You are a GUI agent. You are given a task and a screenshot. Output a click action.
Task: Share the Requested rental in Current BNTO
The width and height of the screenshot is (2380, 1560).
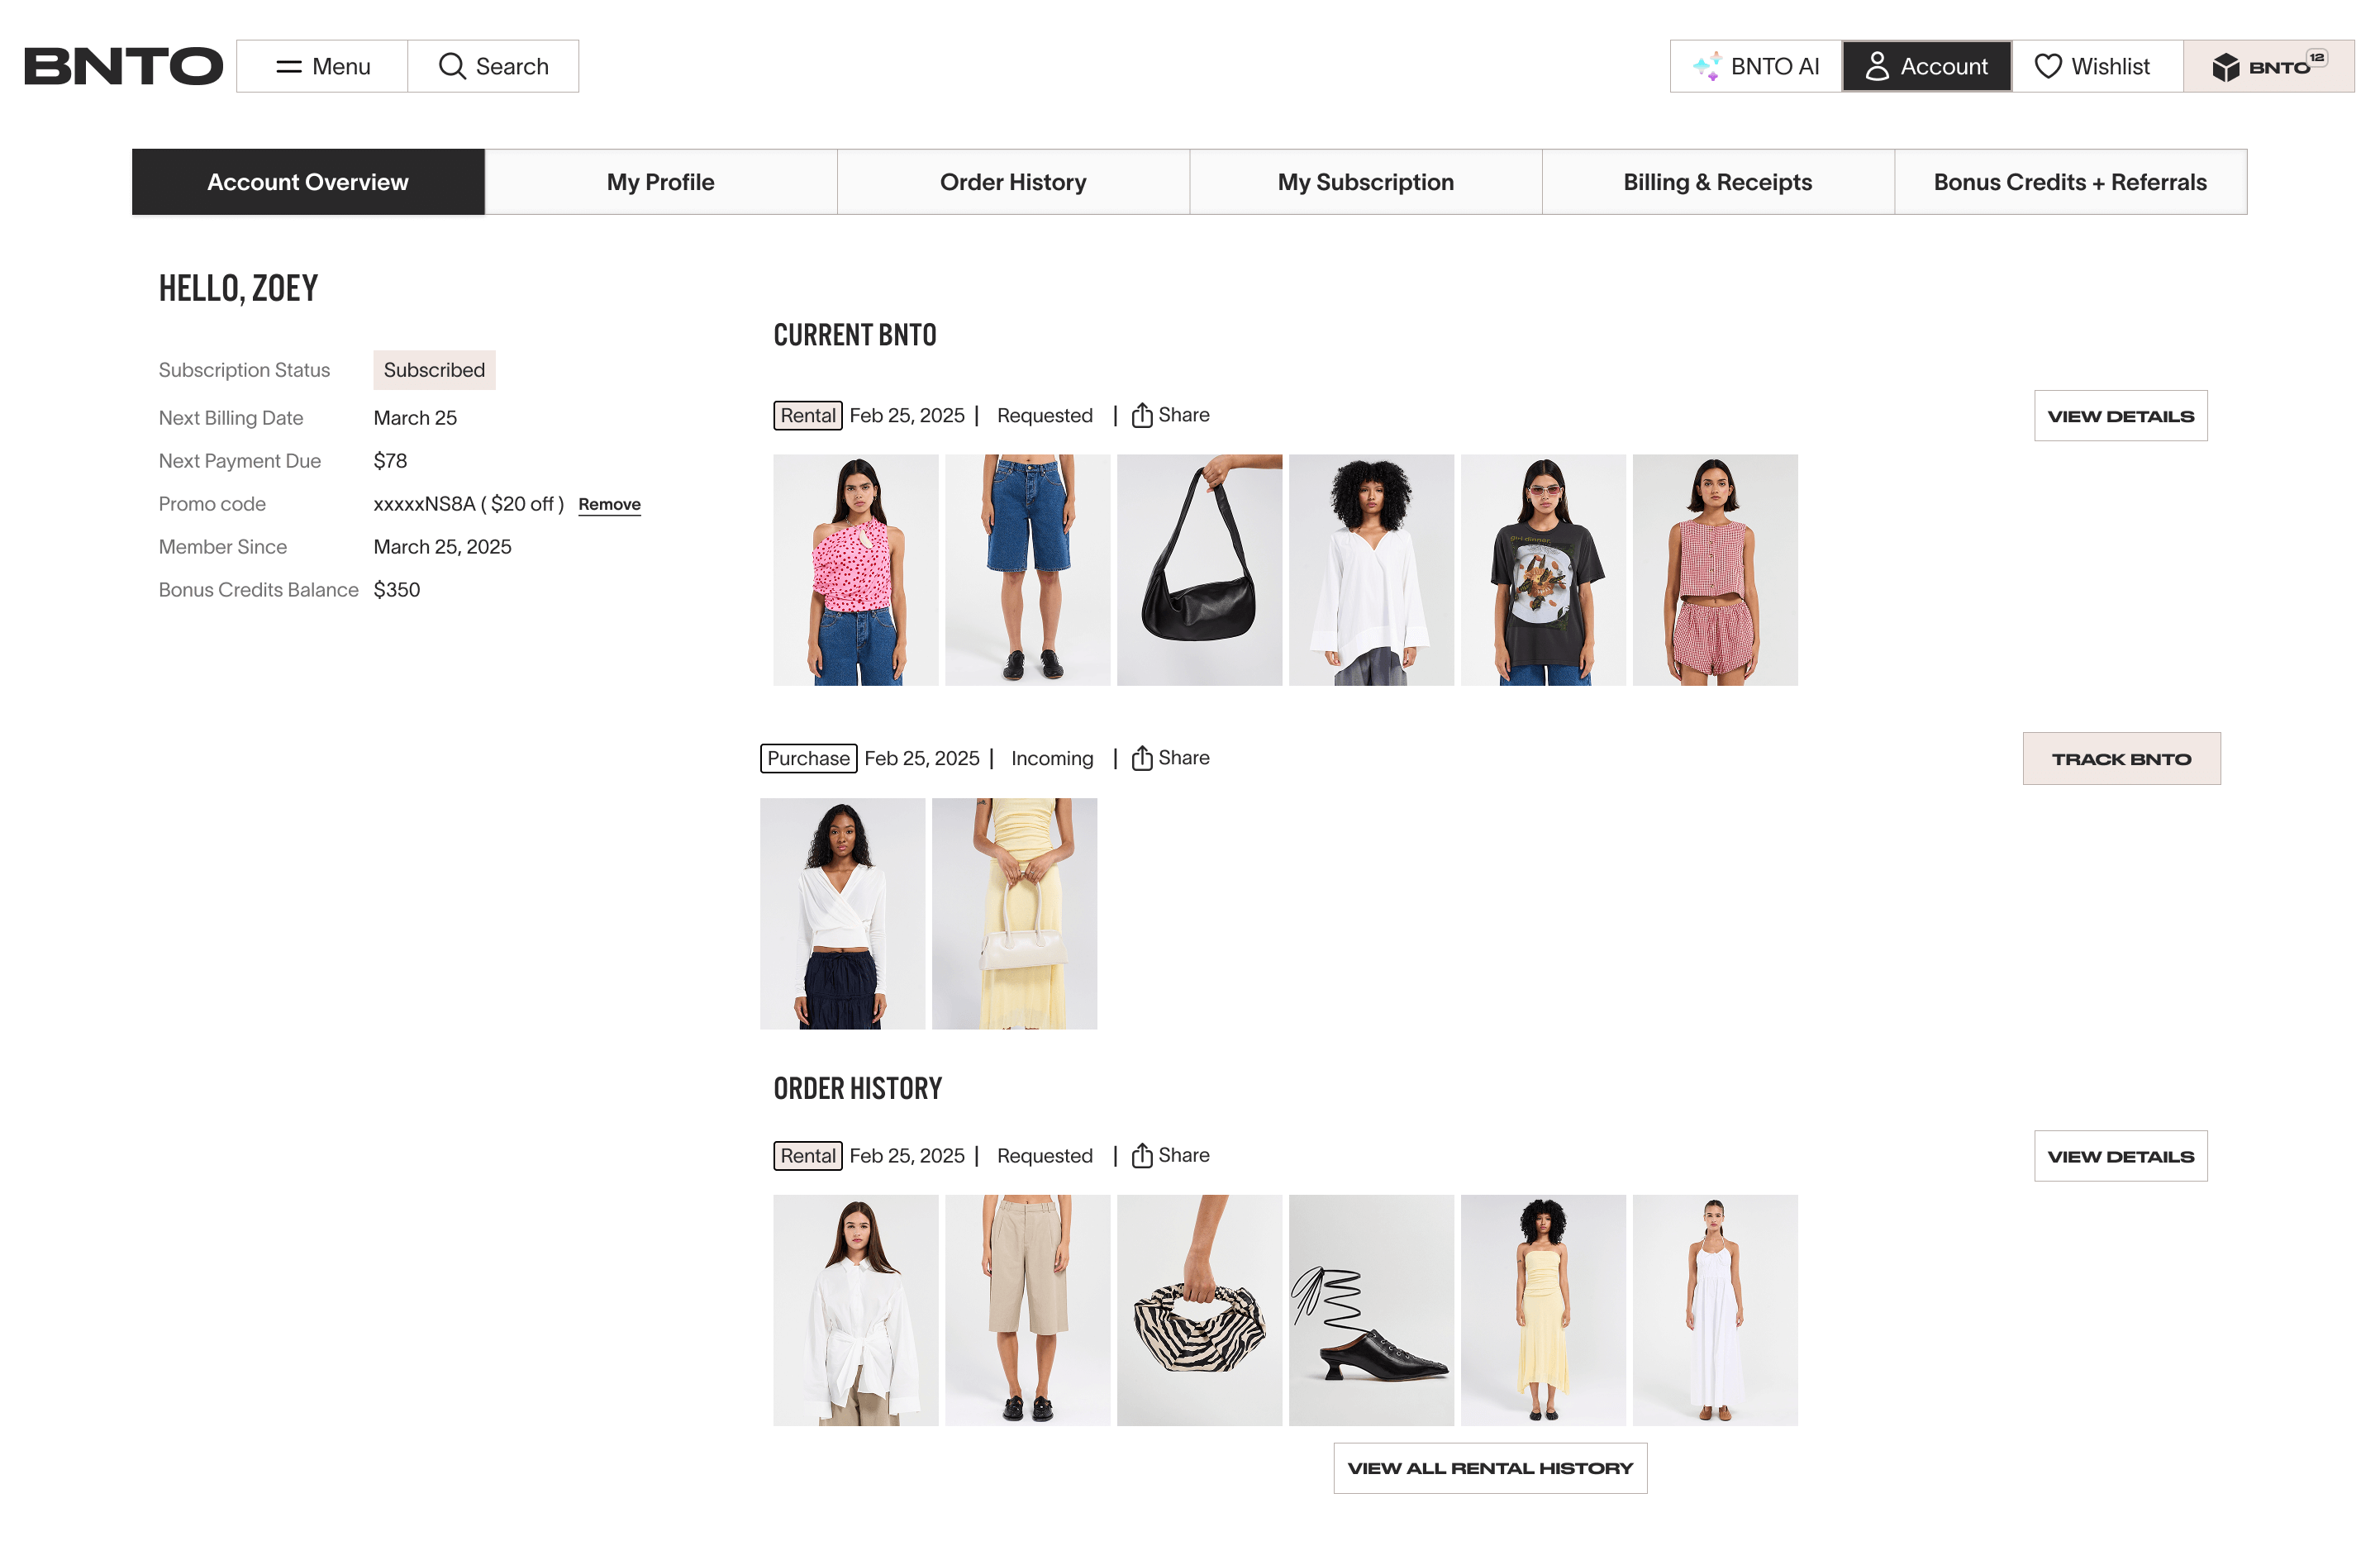tap(1170, 415)
